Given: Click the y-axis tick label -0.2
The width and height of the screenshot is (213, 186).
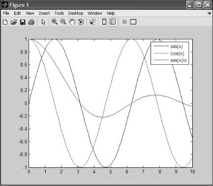Looking at the screenshot, I should pos(23,116).
